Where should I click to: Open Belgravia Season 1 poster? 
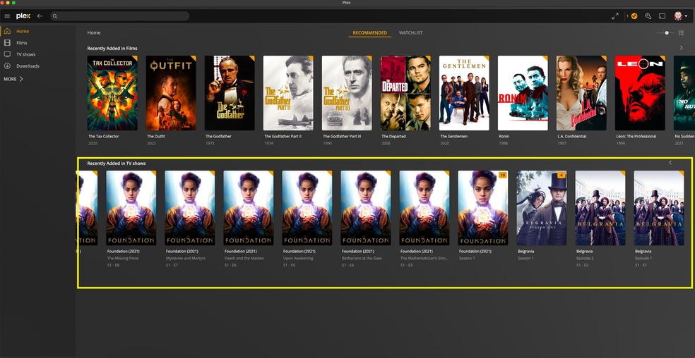542,208
